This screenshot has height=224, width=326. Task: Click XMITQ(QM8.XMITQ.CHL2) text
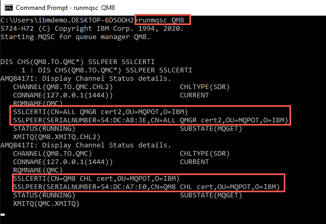tap(56, 137)
